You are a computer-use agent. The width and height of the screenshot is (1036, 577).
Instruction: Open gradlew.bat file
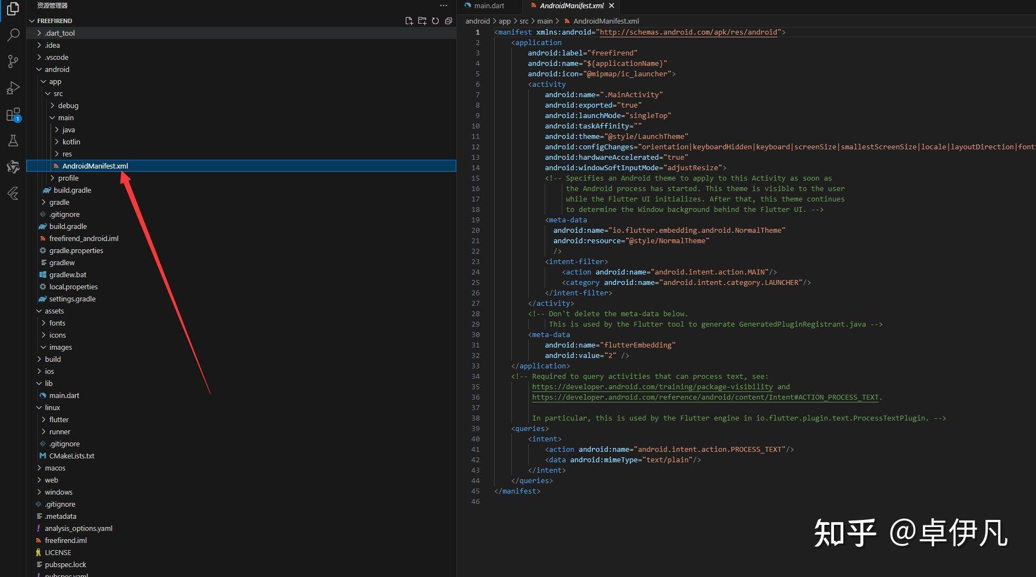242,275
